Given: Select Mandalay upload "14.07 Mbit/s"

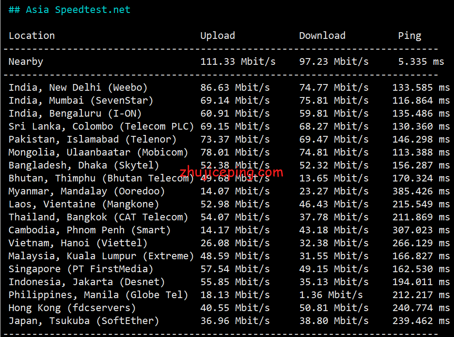Looking at the screenshot, I should [235, 191].
